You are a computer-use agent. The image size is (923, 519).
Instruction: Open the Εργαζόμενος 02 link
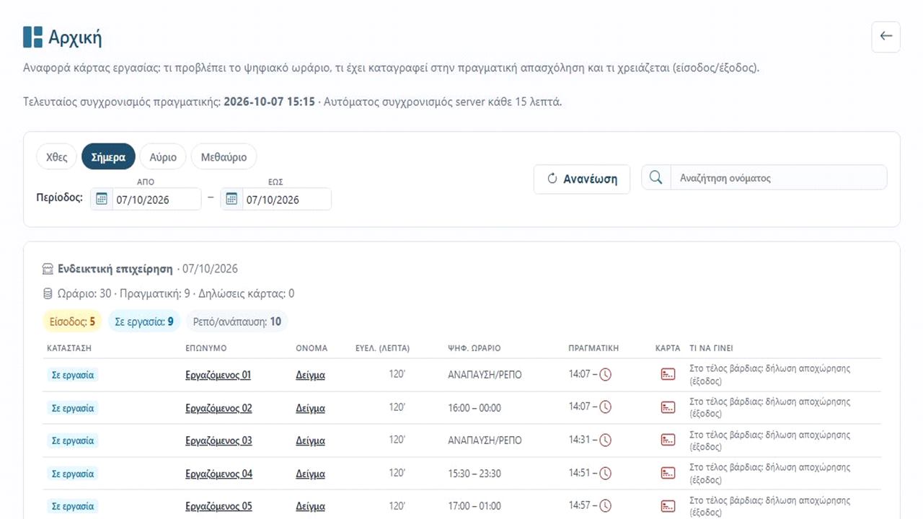click(219, 408)
